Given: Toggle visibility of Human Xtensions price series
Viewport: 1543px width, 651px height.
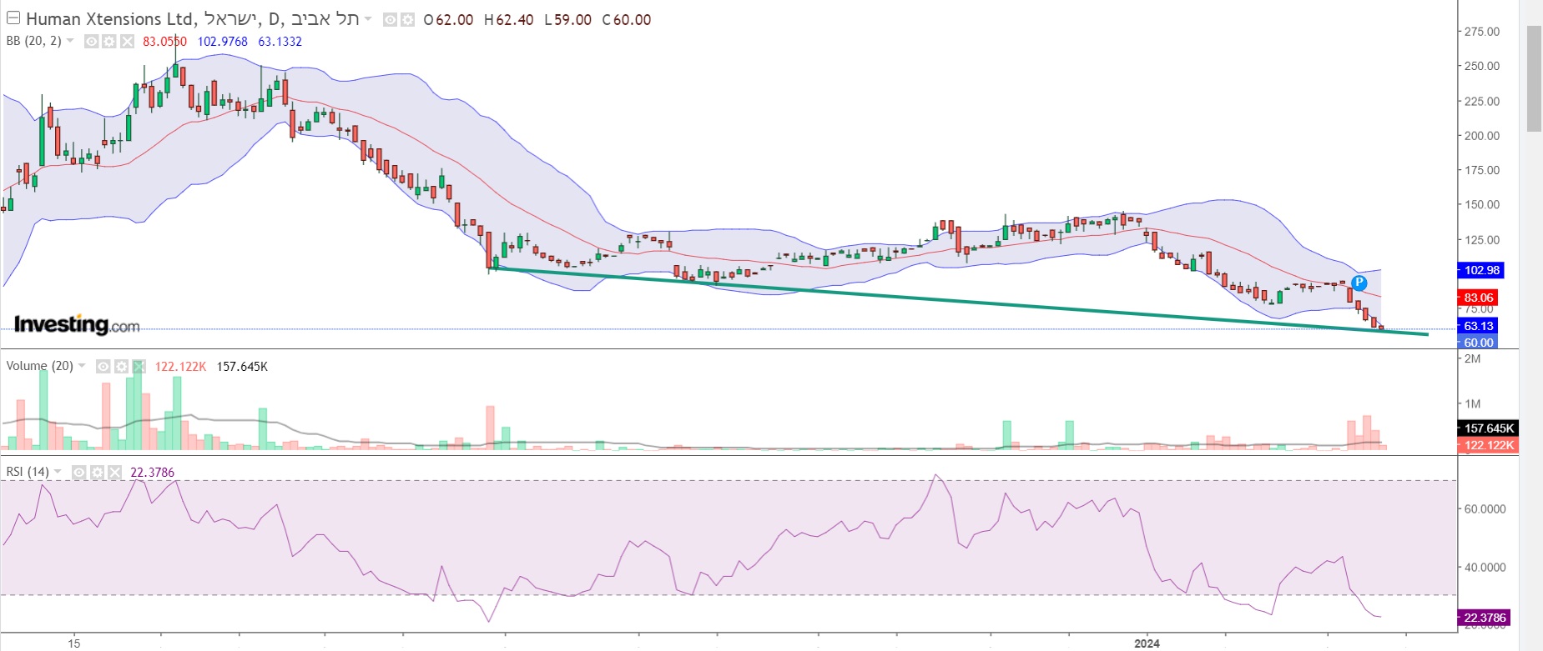Looking at the screenshot, I should [x=390, y=19].
